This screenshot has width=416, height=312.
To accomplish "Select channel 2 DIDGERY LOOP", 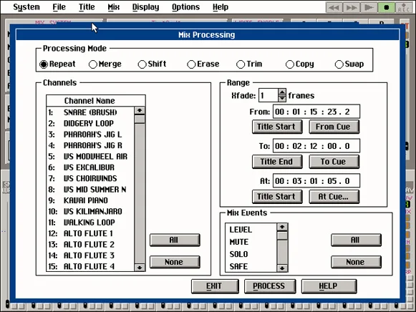I will pyautogui.click(x=90, y=124).
